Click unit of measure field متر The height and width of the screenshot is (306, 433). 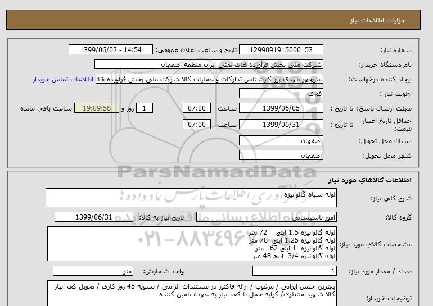tap(93, 271)
